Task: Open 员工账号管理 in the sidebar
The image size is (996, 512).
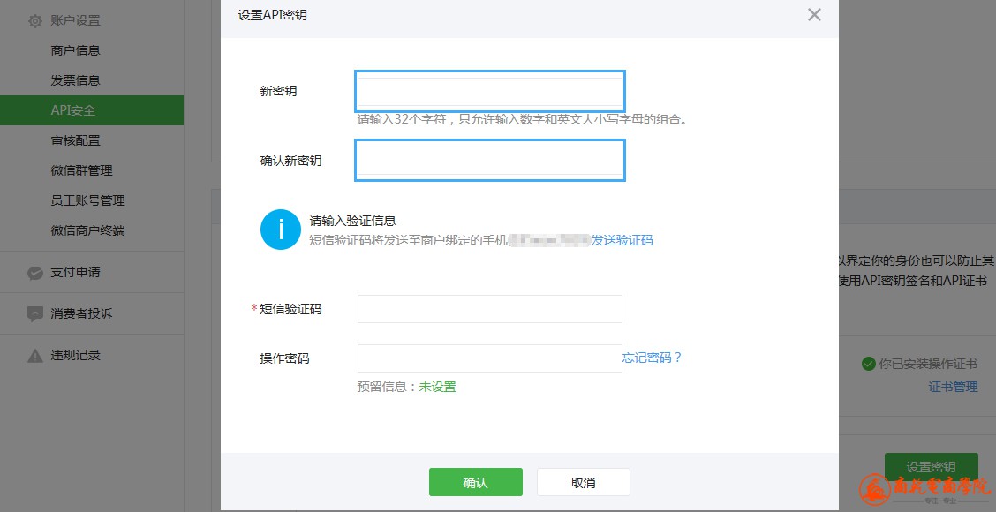Action: tap(88, 200)
